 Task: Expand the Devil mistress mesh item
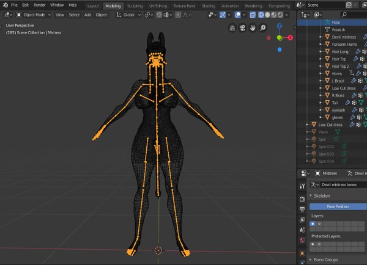tap(321, 37)
